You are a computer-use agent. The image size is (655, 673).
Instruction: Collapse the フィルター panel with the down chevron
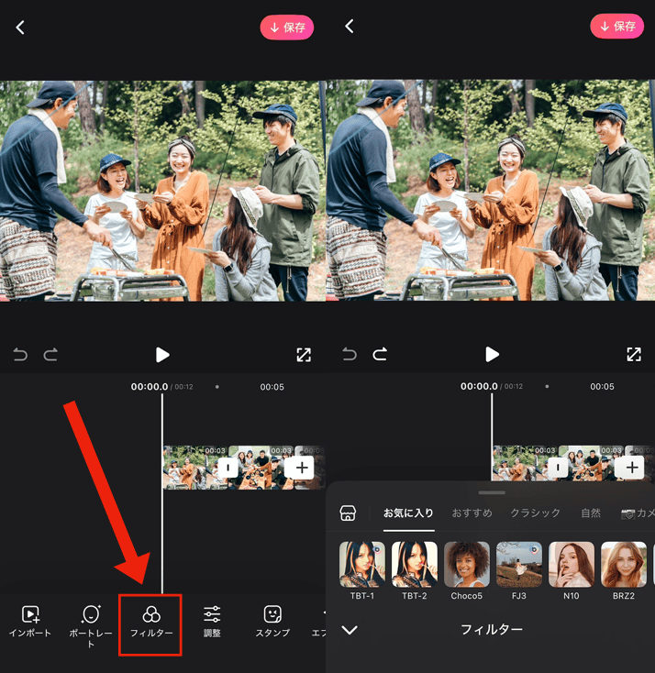click(350, 630)
